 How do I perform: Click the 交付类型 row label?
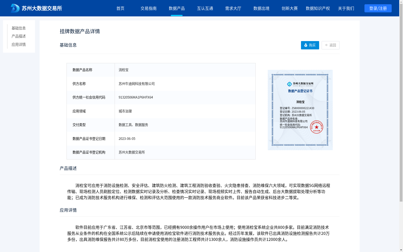tap(79, 125)
